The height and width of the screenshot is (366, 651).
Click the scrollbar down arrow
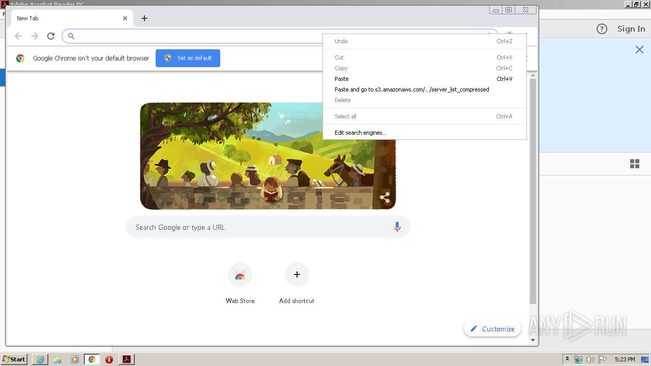pos(533,340)
